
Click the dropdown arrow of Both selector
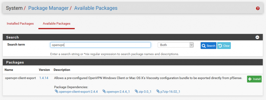click(191, 45)
